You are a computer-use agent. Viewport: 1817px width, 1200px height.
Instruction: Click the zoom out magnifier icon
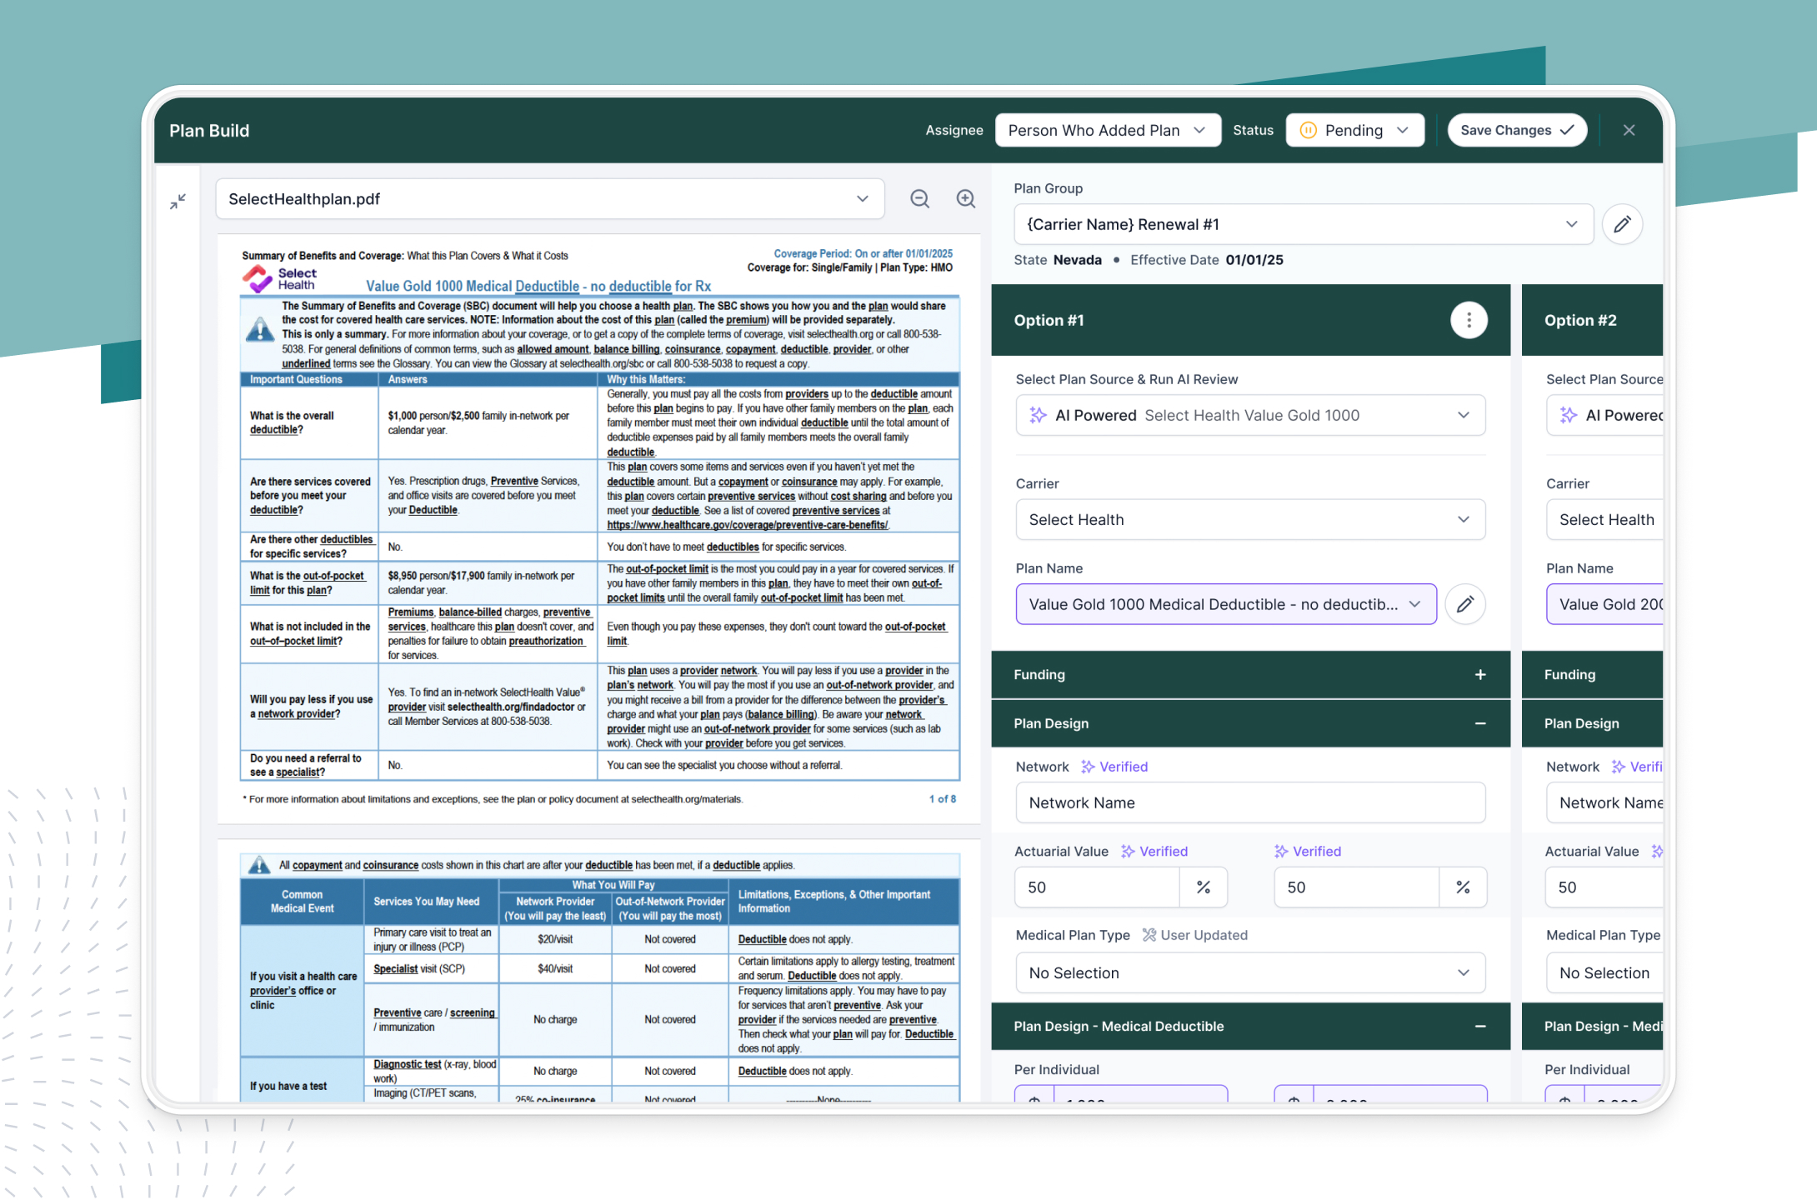[919, 199]
